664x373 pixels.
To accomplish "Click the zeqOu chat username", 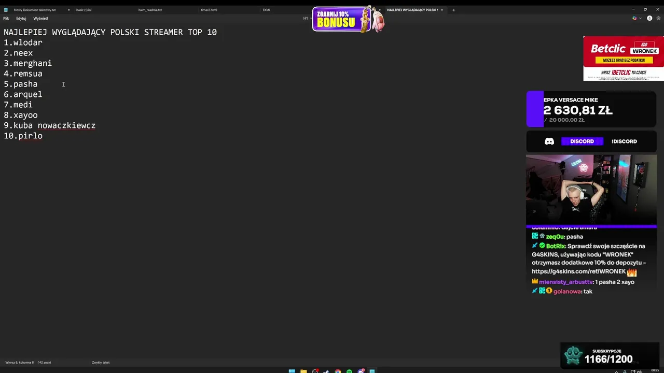I will point(555,236).
